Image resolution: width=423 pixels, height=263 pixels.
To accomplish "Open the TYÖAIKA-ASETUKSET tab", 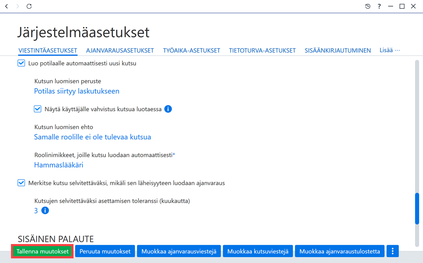I will pyautogui.click(x=191, y=51).
